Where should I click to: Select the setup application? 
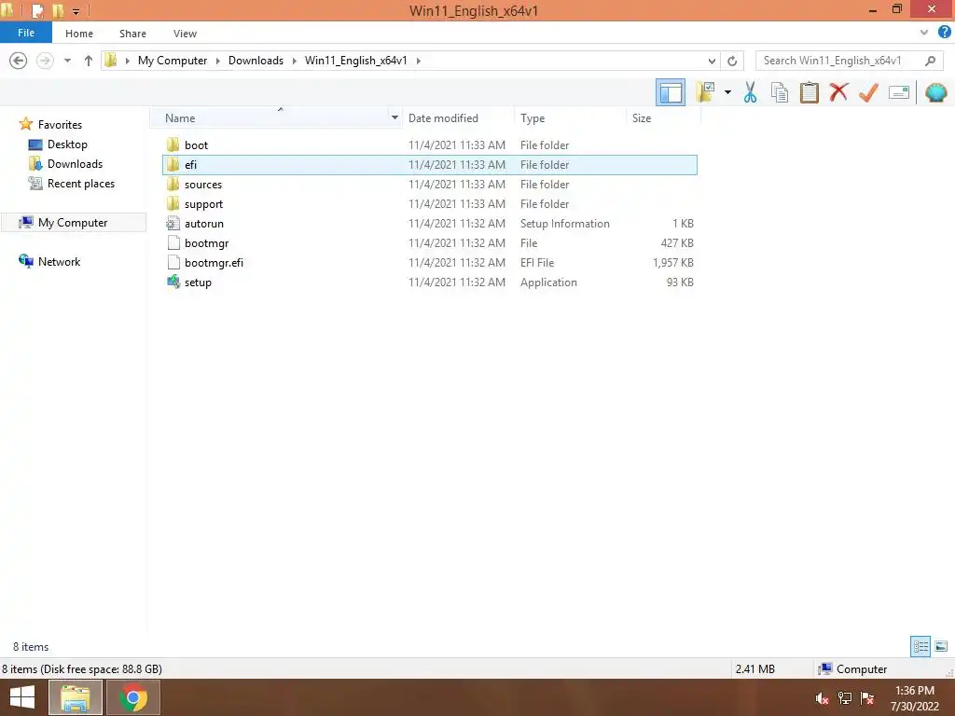click(x=430, y=282)
